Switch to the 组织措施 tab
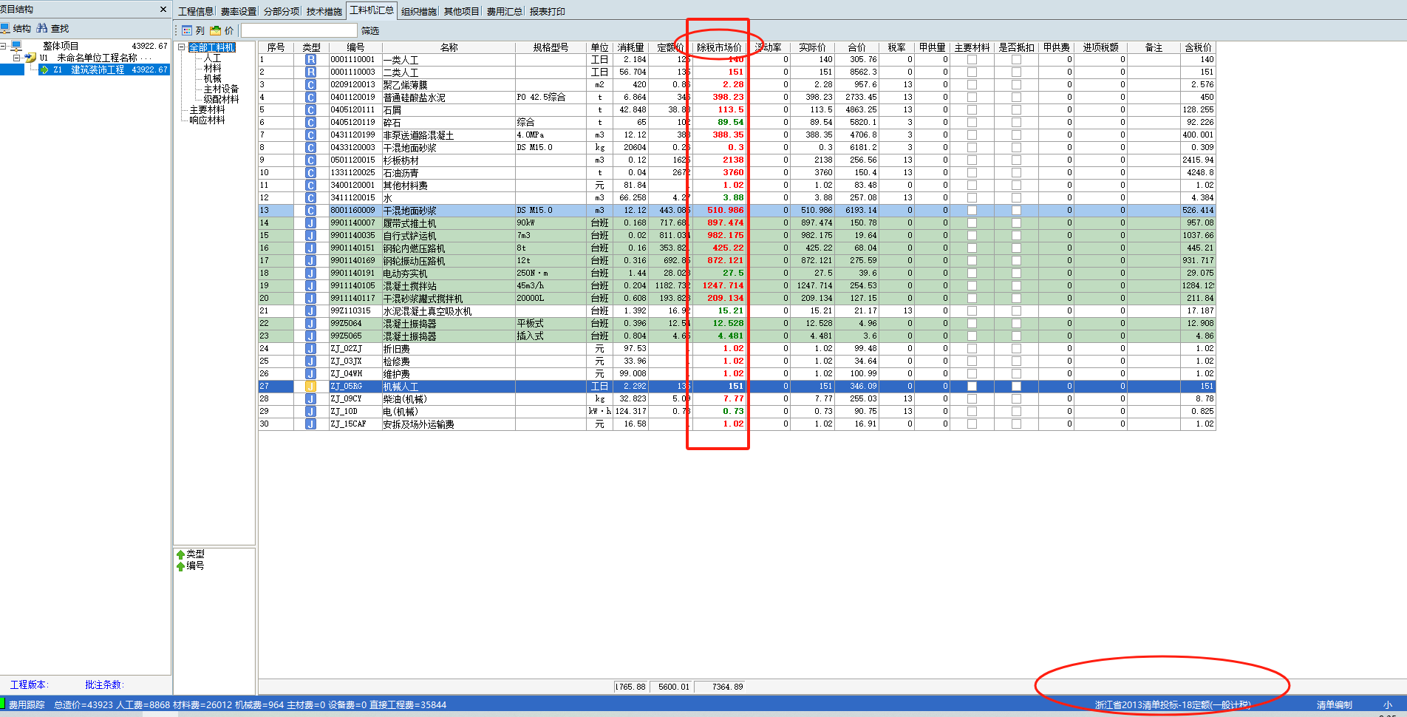1407x717 pixels. [419, 11]
